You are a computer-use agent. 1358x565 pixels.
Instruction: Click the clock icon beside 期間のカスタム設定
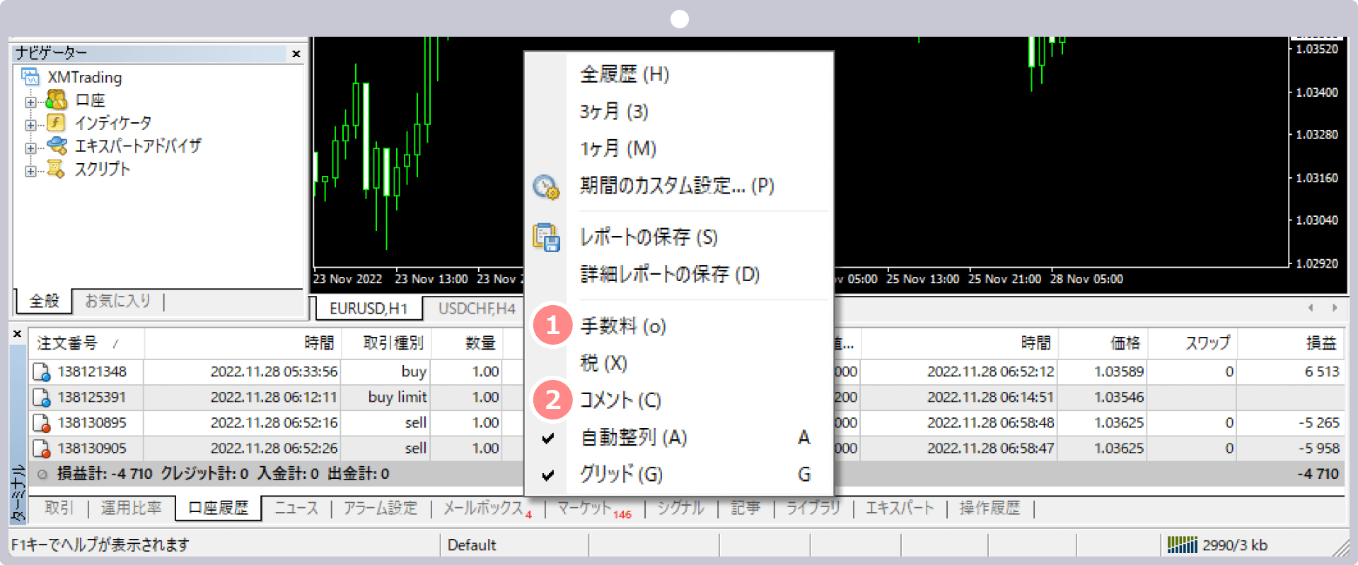pyautogui.click(x=546, y=186)
